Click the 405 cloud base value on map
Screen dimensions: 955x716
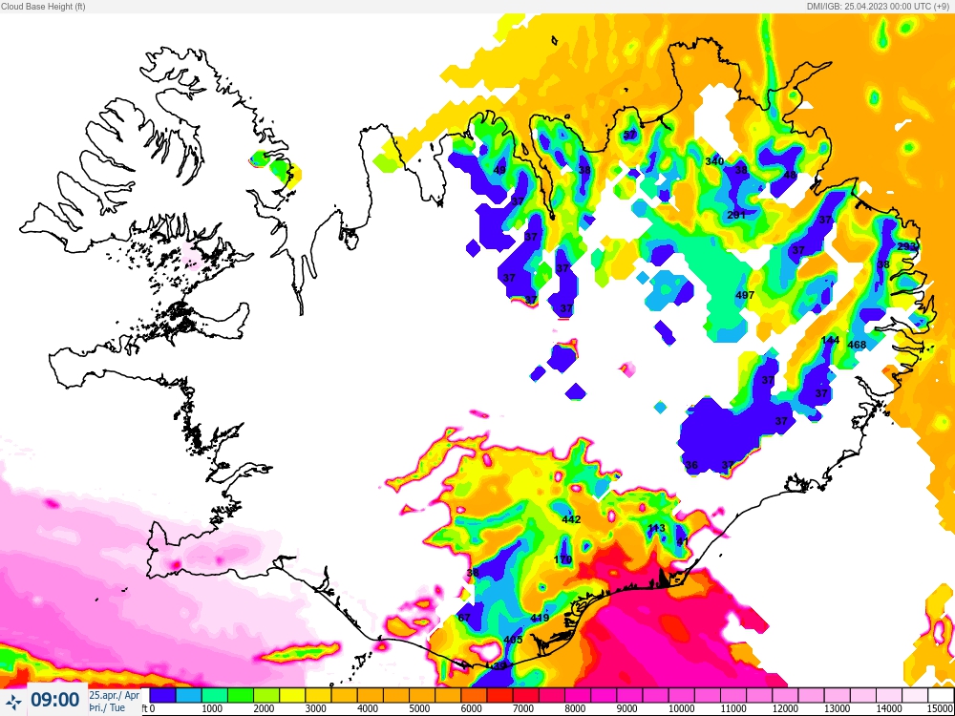(514, 640)
